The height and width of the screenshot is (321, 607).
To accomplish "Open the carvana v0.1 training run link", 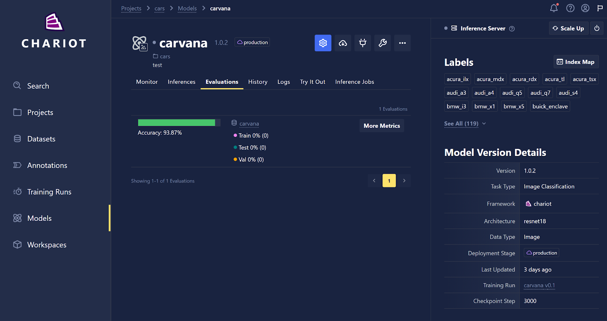I will [x=539, y=285].
